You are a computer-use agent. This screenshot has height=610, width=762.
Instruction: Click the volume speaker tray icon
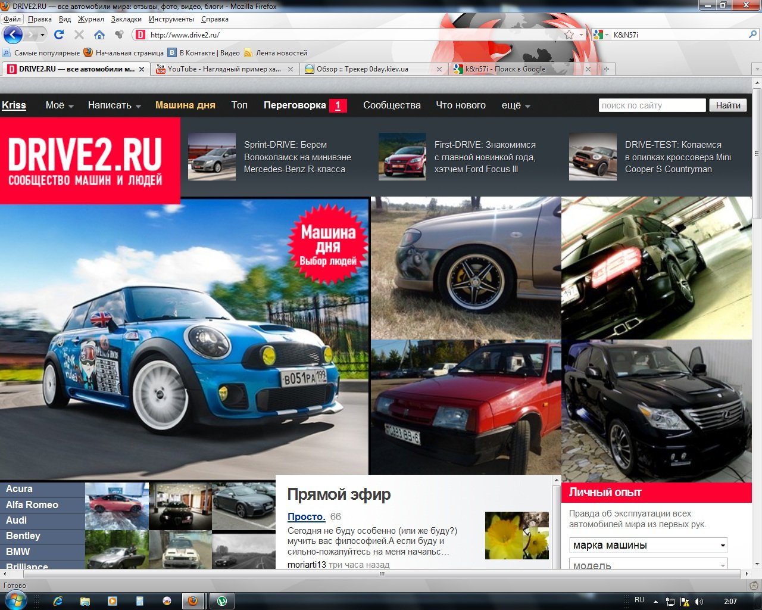(x=699, y=602)
